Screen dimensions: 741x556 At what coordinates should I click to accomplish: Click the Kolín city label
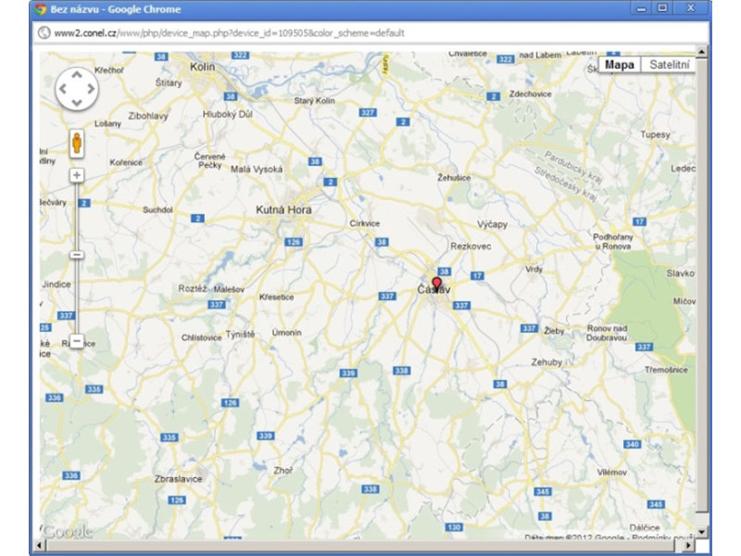[202, 67]
